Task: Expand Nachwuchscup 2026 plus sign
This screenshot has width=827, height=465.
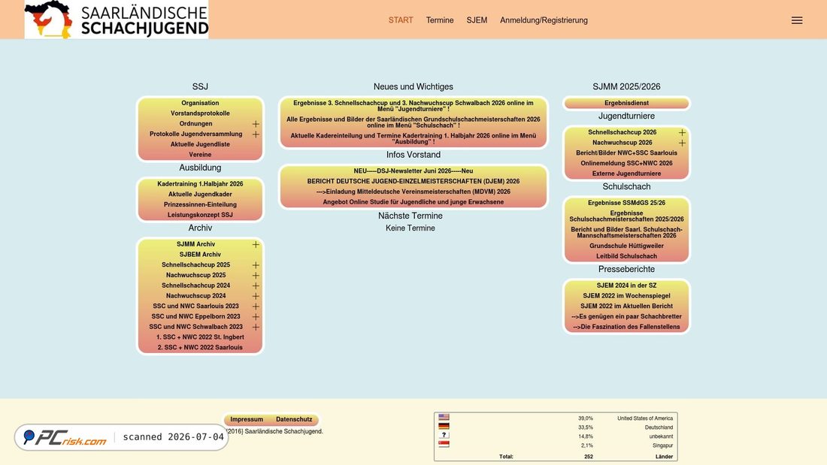Action: 682,143
